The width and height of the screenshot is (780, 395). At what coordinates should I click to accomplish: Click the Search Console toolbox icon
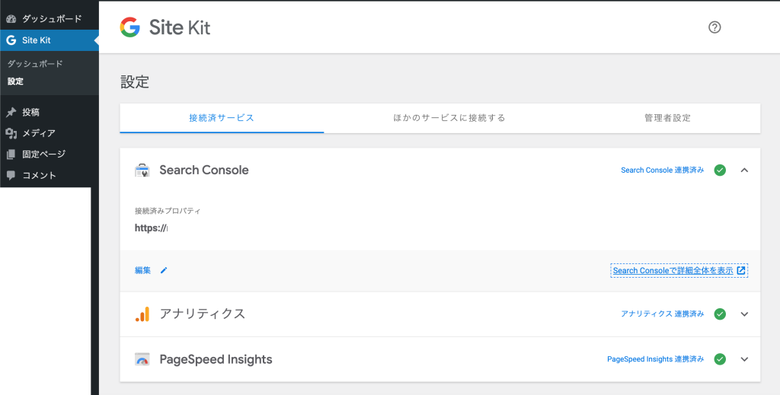pyautogui.click(x=142, y=170)
